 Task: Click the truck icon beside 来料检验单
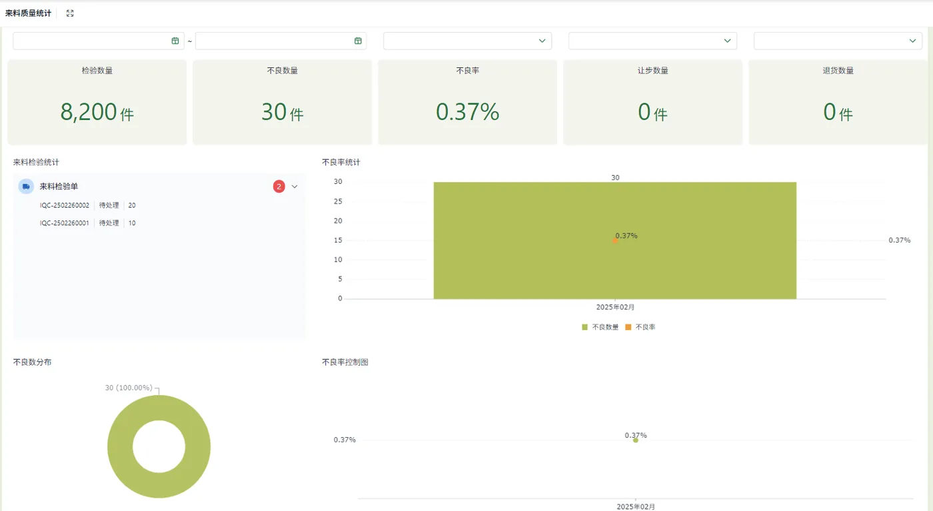pos(26,187)
